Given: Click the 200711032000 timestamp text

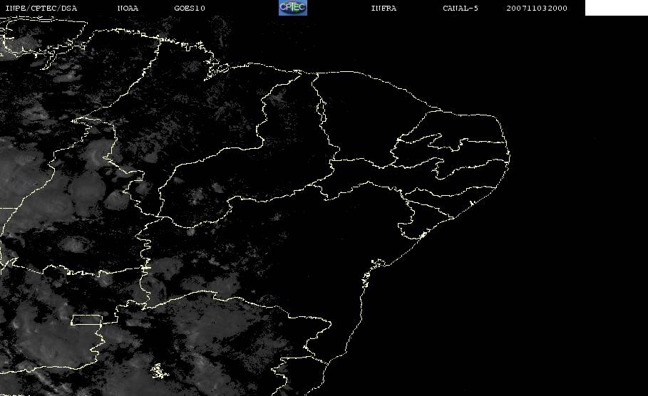Looking at the screenshot, I should click(x=537, y=9).
